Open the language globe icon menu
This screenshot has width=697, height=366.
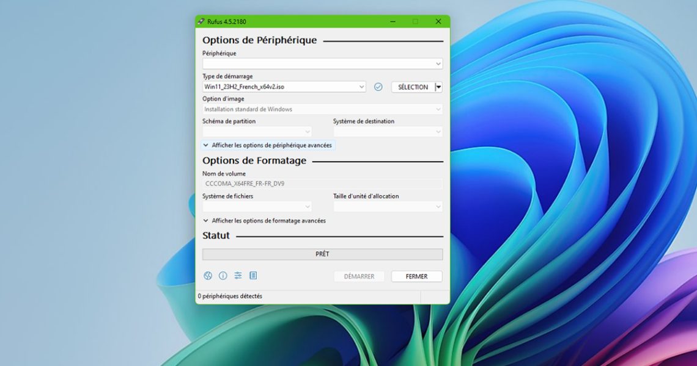click(208, 276)
